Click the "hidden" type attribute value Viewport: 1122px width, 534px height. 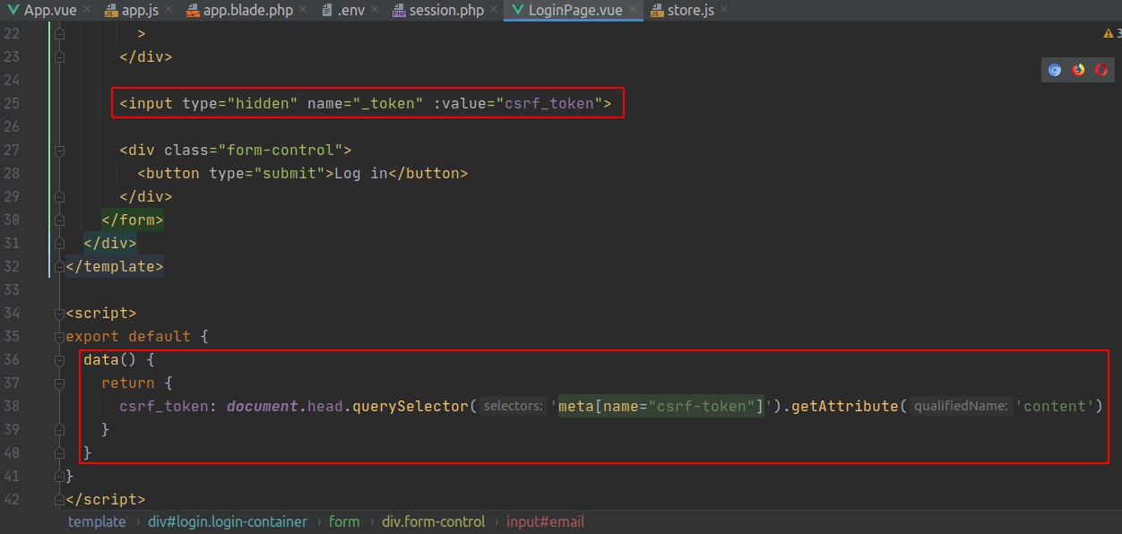tap(263, 103)
